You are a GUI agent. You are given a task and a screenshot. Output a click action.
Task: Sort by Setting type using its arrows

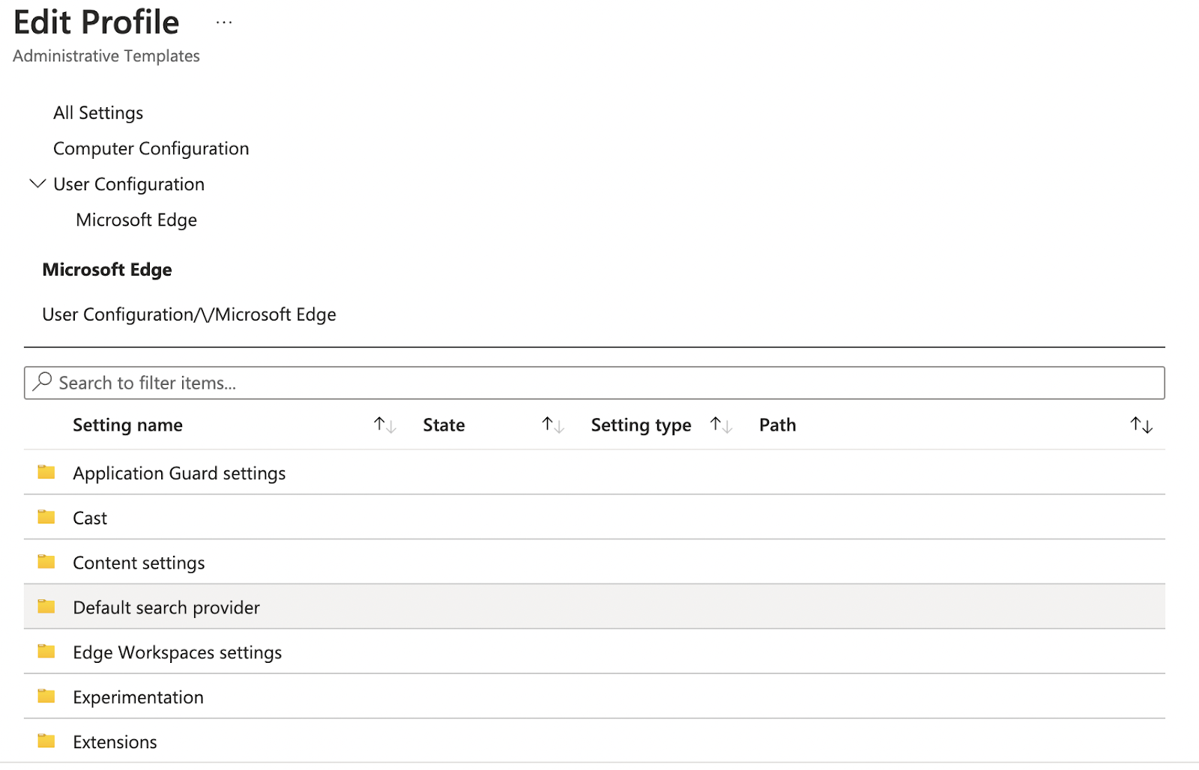721,425
